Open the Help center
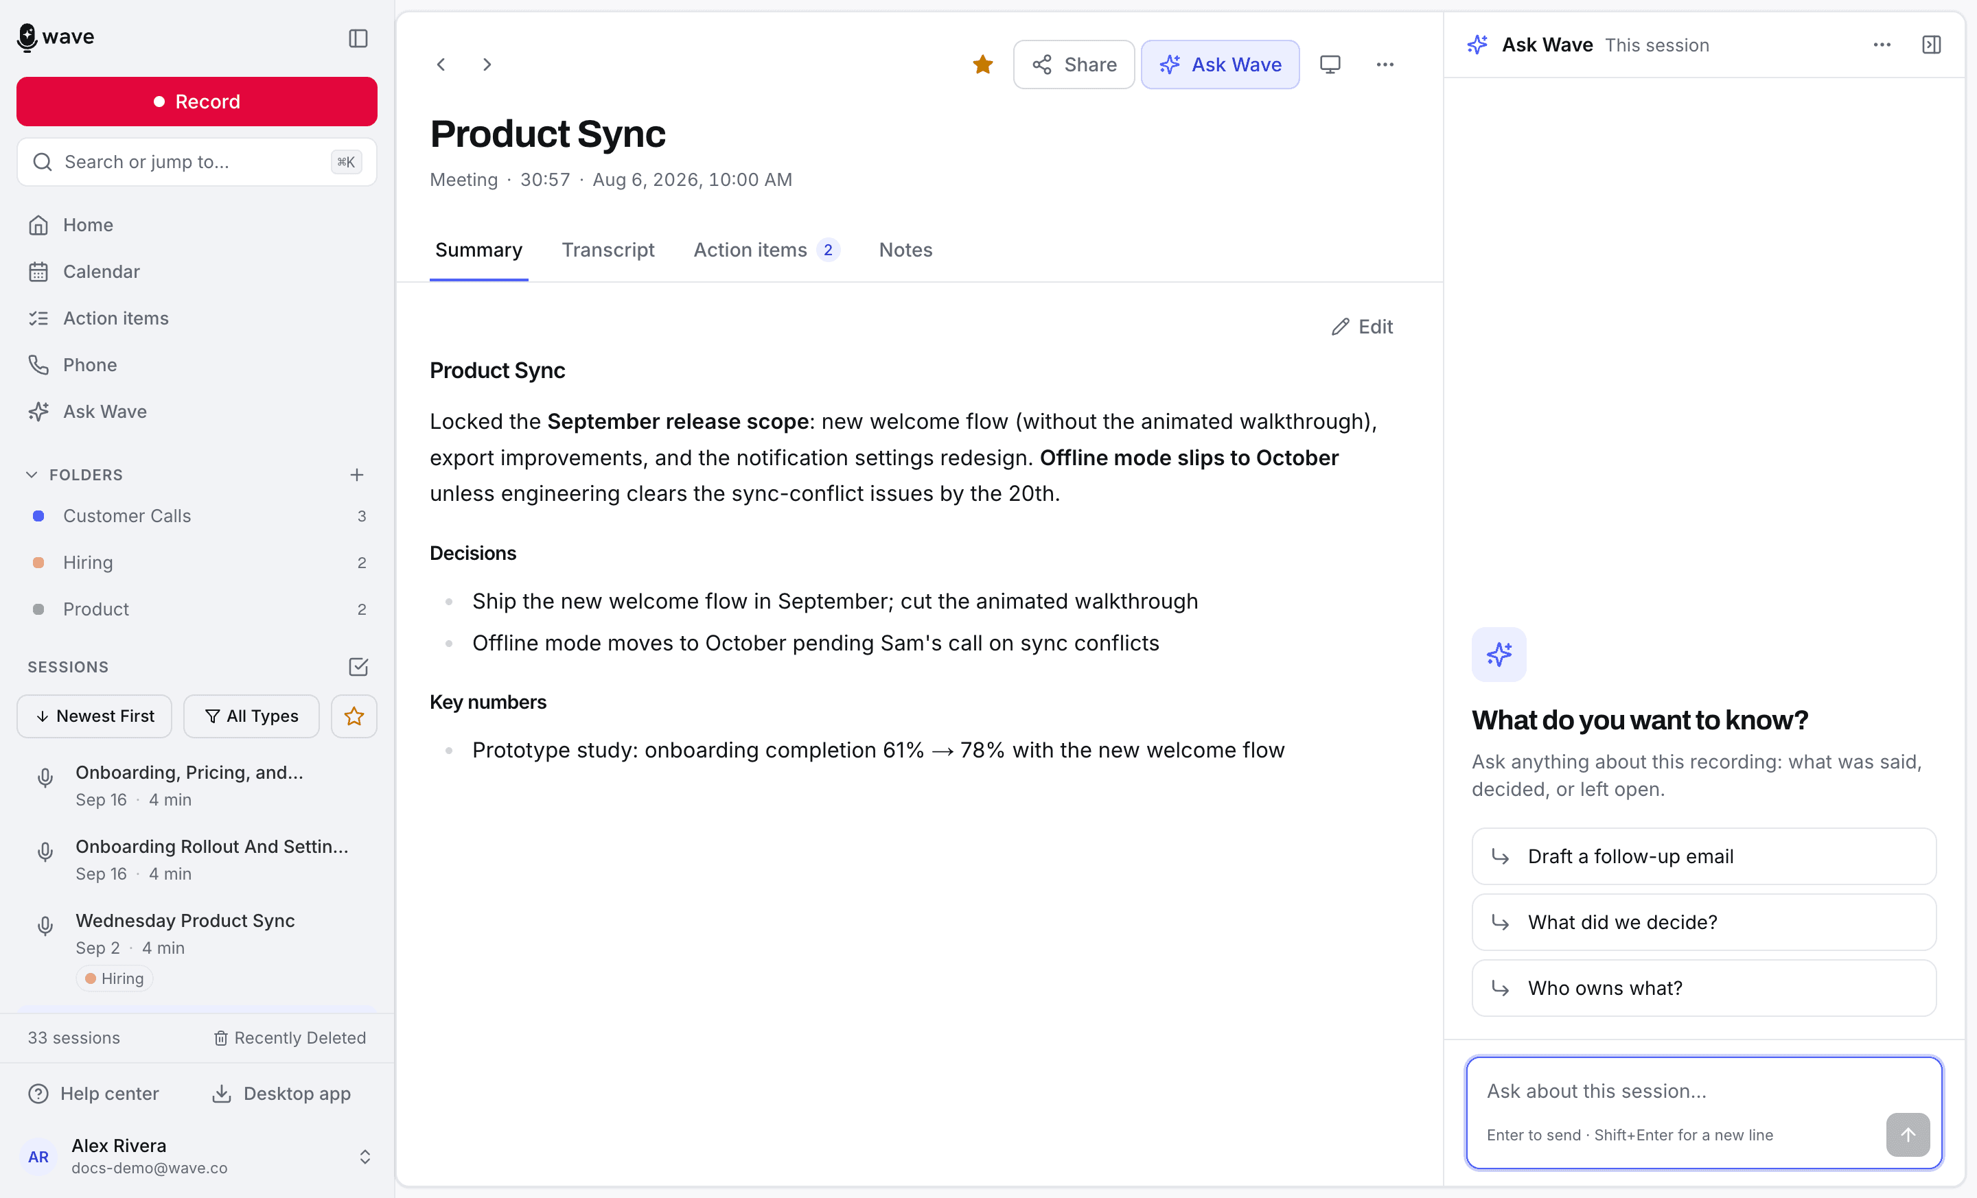Screen dimensions: 1977x1198 pyautogui.click(x=94, y=1093)
